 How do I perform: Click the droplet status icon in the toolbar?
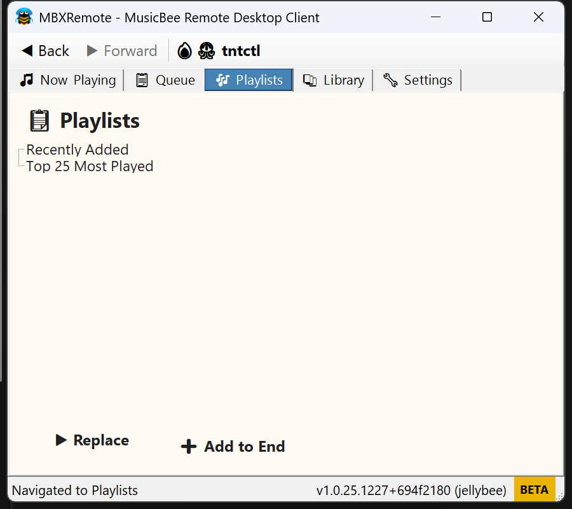(184, 51)
